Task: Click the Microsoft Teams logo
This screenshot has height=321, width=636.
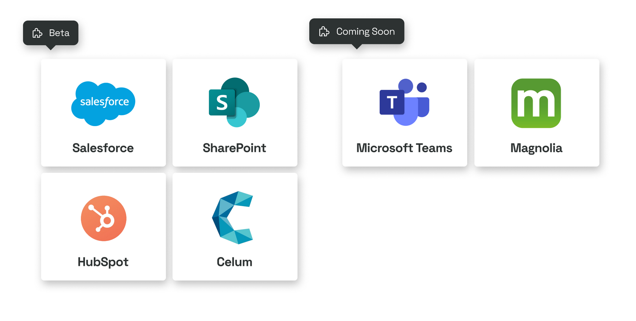Action: coord(404,102)
